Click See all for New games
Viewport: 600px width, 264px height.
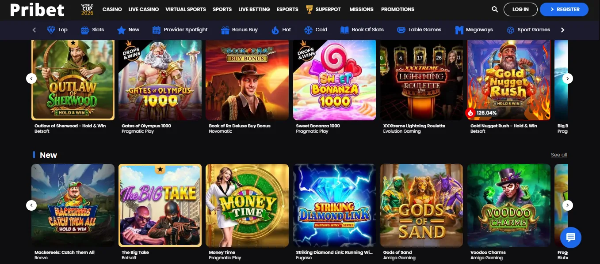coord(559,155)
